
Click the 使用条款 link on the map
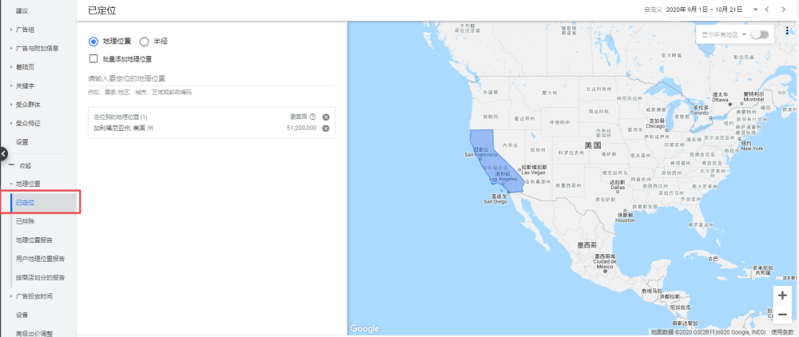783,331
